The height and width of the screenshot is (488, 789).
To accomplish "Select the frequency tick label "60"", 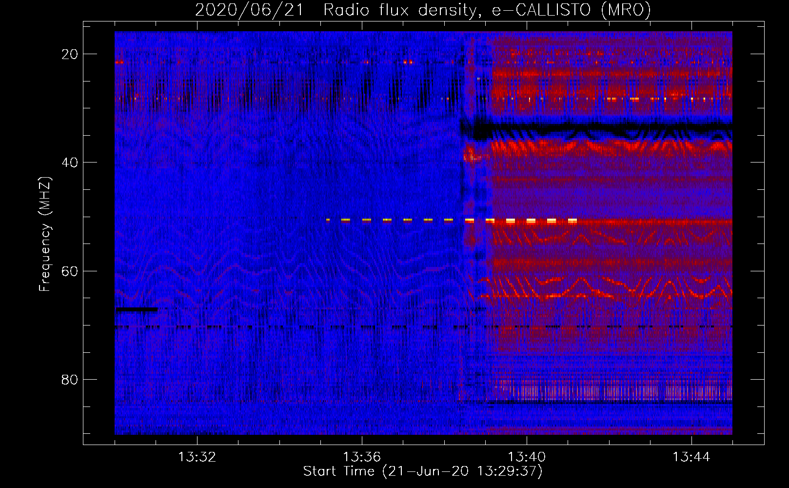I will (70, 271).
